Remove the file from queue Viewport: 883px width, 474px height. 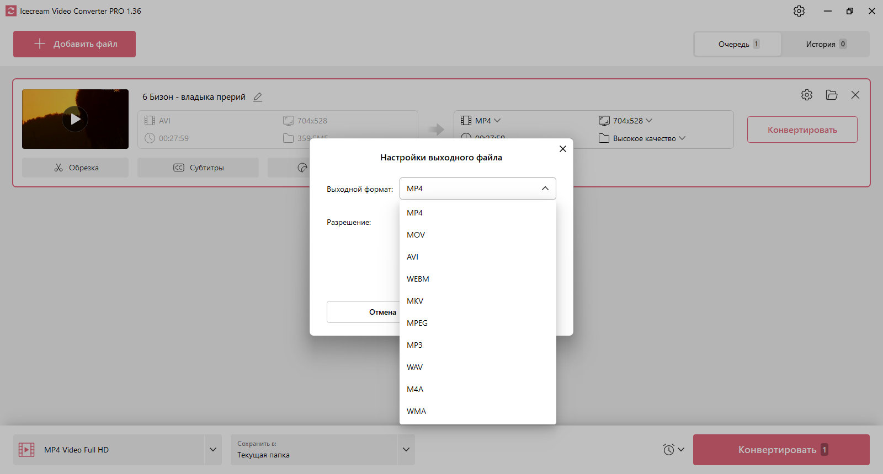[x=855, y=95]
